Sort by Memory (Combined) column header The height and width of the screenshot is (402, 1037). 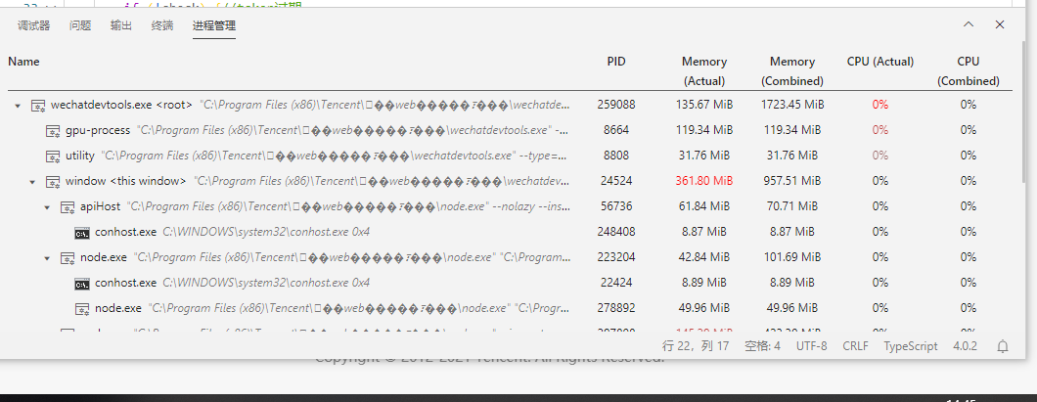pyautogui.click(x=792, y=71)
